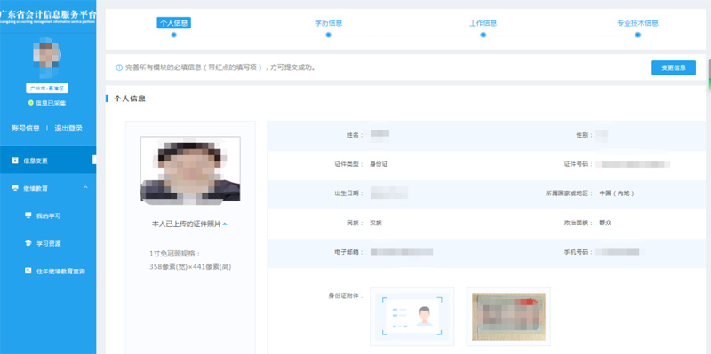Image resolution: width=711 pixels, height=354 pixels.
Task: Open the 专业技术信息 step
Action: pos(637,23)
